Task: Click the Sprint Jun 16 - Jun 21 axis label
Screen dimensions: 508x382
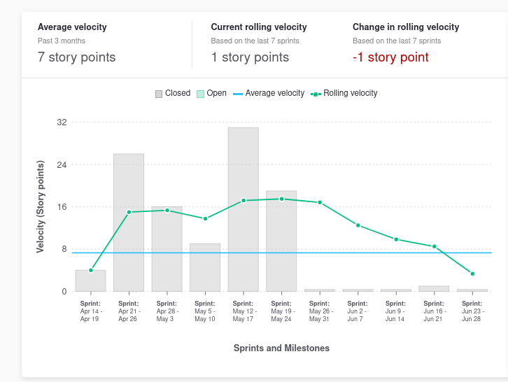Action: pyautogui.click(x=434, y=311)
